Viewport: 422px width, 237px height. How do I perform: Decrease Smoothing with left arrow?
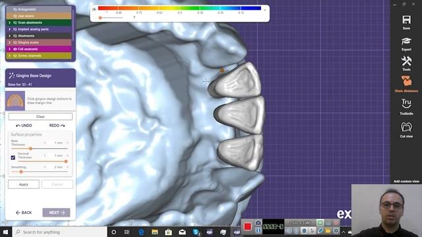point(45,167)
